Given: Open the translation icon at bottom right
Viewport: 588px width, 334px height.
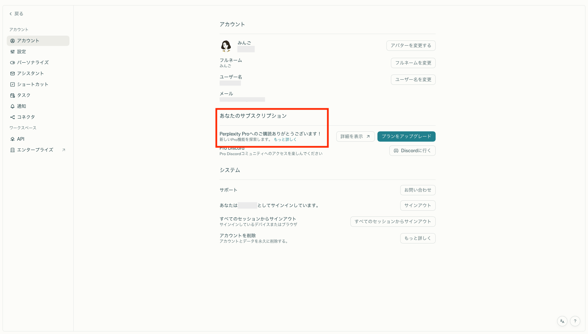Looking at the screenshot, I should pos(562,321).
